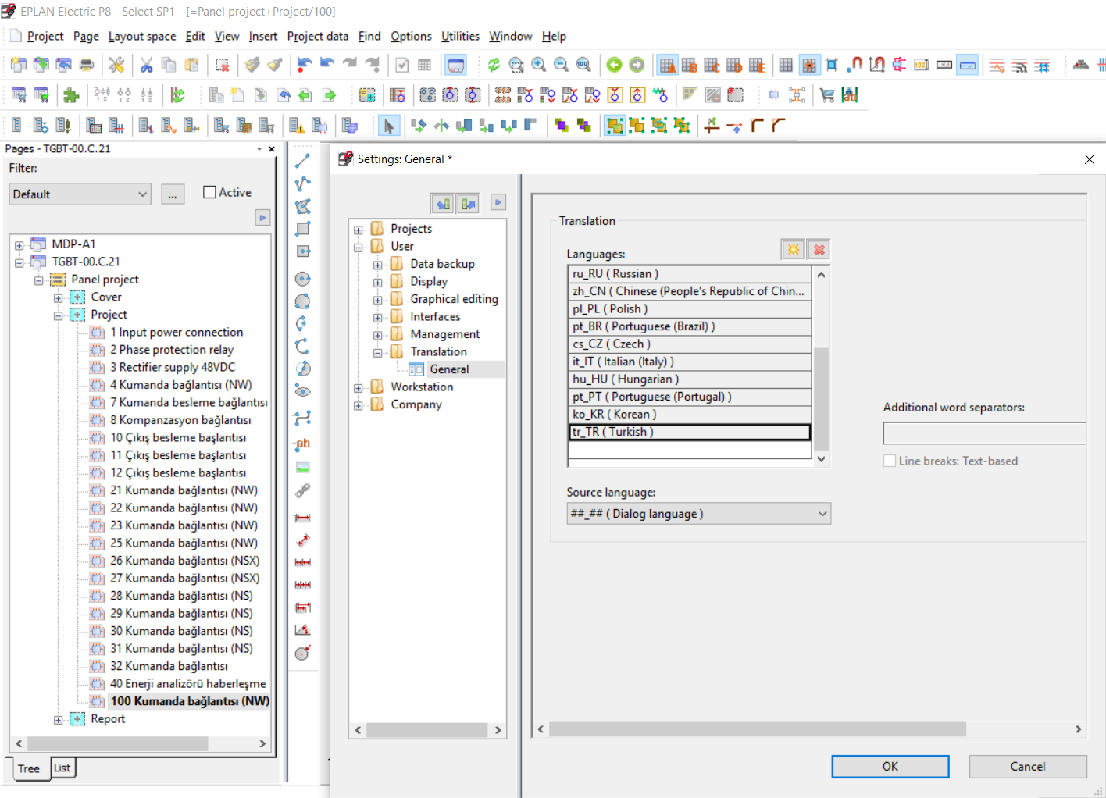Open the Utilities menu
The image size is (1106, 798).
(460, 36)
